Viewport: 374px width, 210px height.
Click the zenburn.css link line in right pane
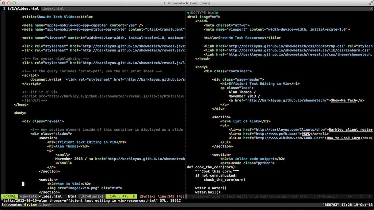coord(287,50)
